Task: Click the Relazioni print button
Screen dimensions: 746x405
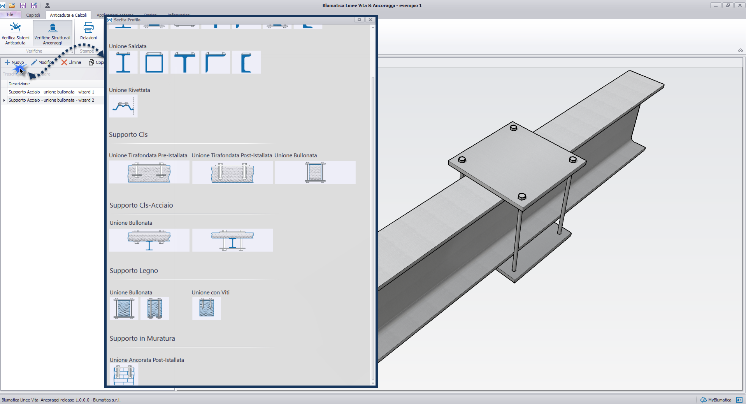Action: [88, 31]
